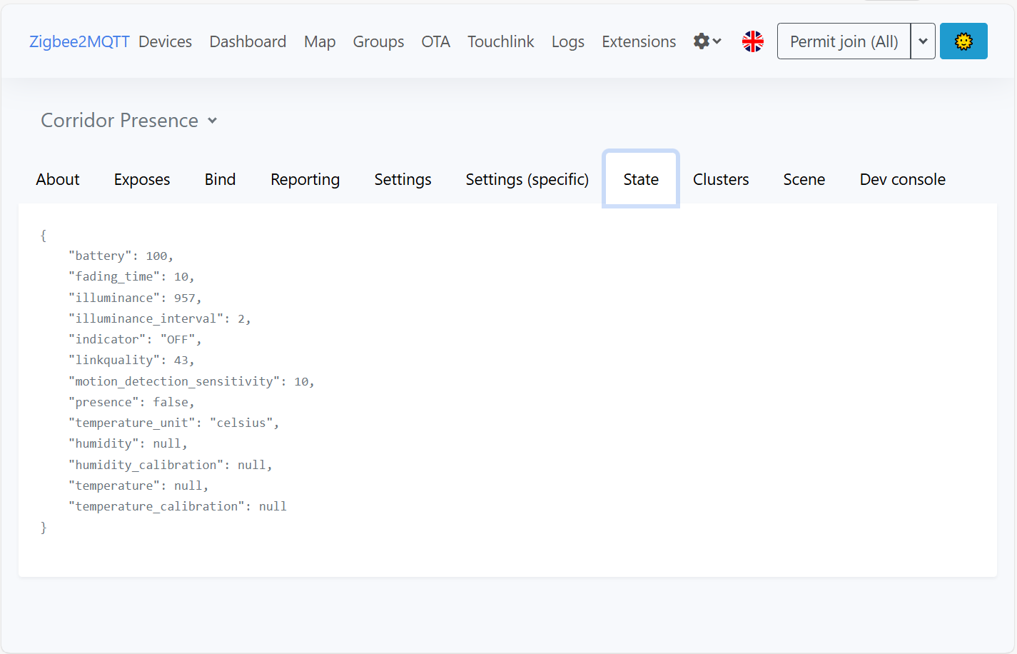The width and height of the screenshot is (1017, 654).
Task: Open the Settings (specific) tab
Action: click(527, 179)
